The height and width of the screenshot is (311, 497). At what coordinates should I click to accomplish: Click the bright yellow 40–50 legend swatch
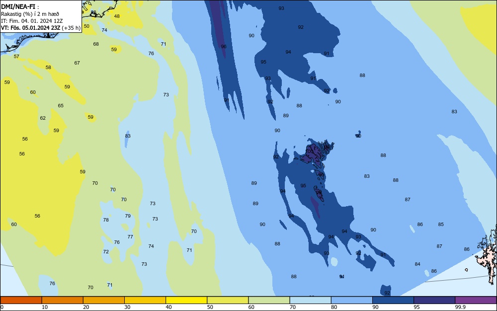pos(186,300)
